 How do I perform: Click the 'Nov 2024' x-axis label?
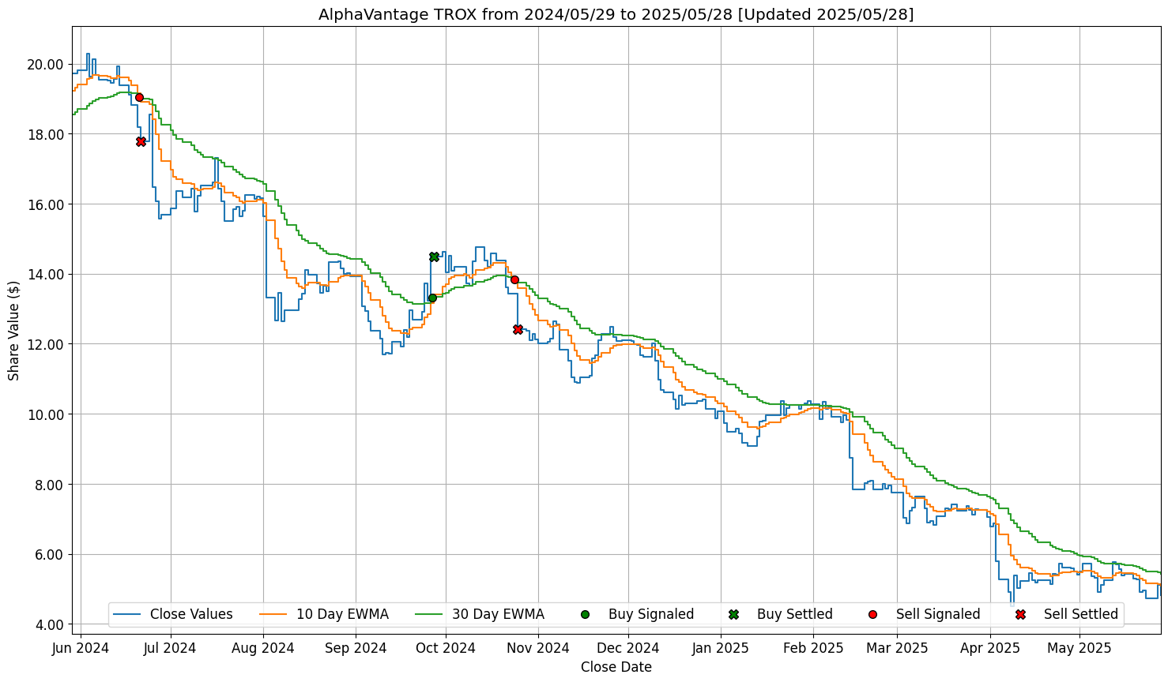[538, 648]
